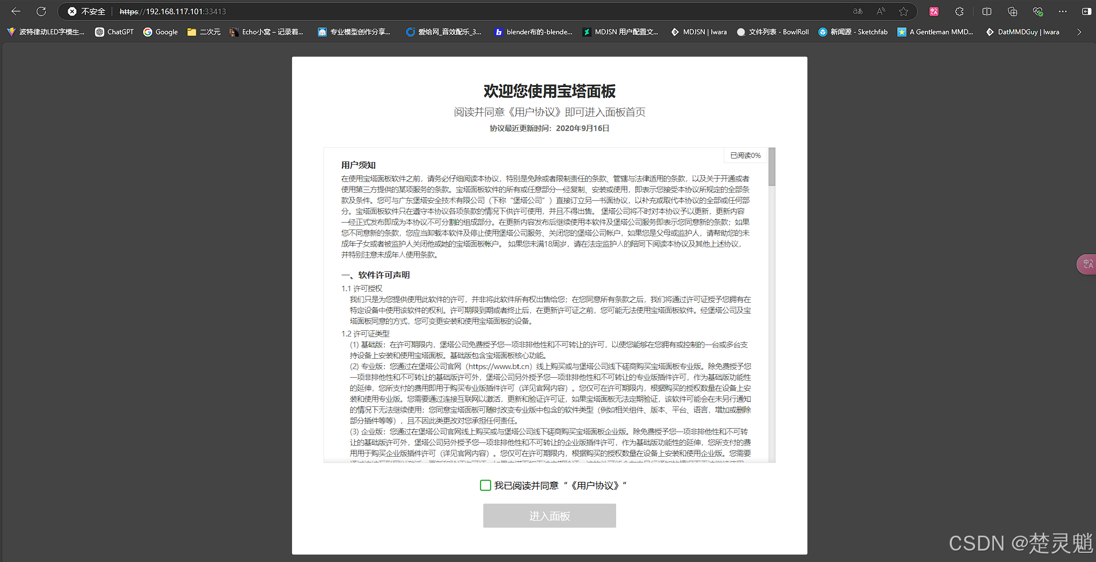Click the 1.2 许可证类型 line
1096x562 pixels.
(365, 334)
